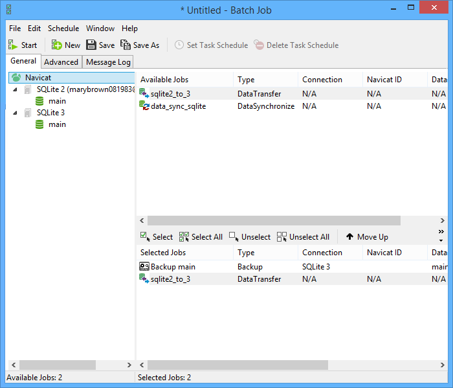Click the main database icon under SQLite 2
The image size is (453, 388).
click(x=39, y=101)
